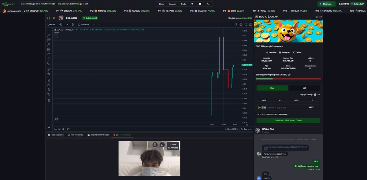Toggle percent scale on chart

tap(242, 129)
